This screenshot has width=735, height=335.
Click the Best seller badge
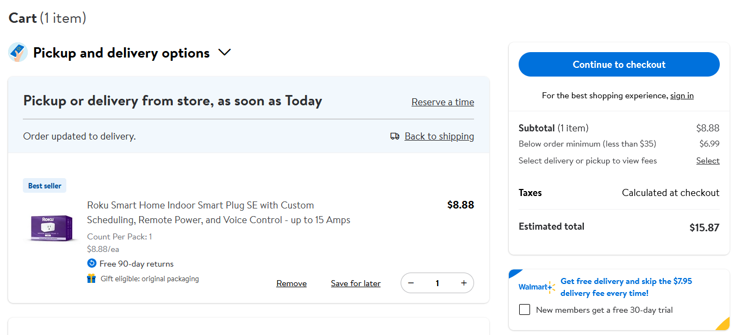click(44, 185)
